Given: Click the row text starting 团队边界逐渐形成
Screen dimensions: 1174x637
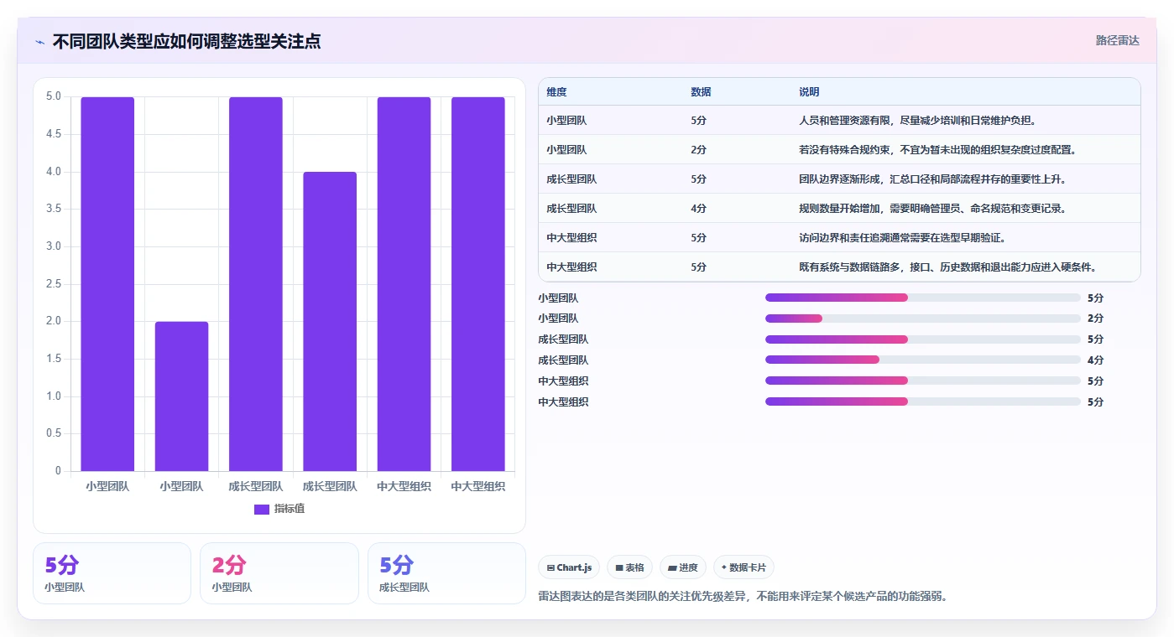Looking at the screenshot, I should coord(931,179).
